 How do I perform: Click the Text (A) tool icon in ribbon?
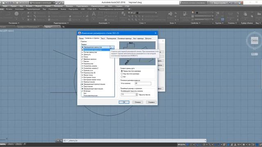[94, 14]
